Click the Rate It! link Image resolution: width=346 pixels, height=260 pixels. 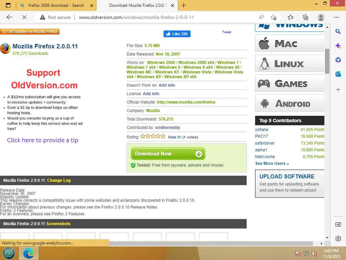click(175, 137)
